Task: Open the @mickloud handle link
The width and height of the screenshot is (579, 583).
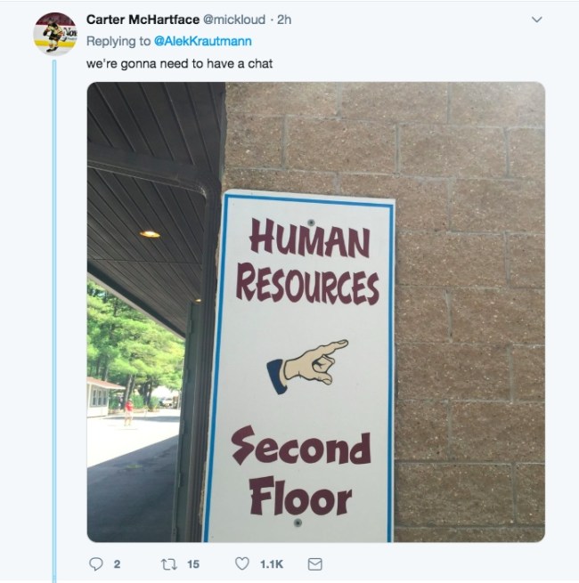Action: (x=234, y=20)
